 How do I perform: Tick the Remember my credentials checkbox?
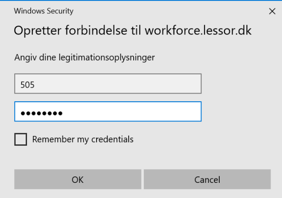(21, 139)
